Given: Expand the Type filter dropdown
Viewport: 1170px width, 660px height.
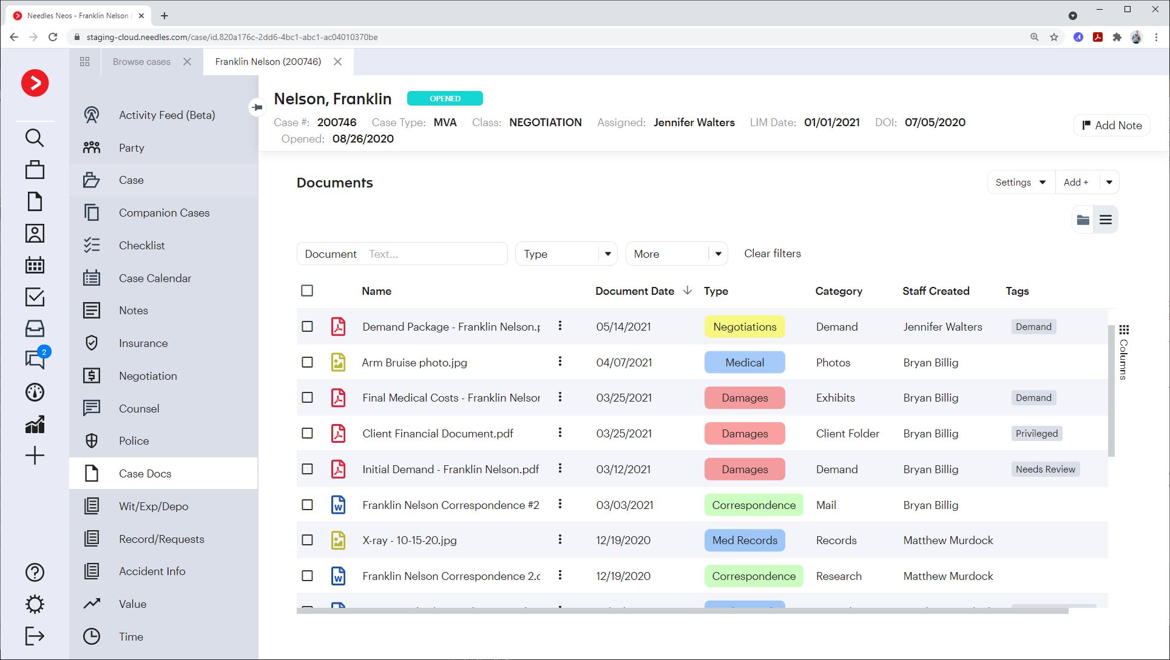Looking at the screenshot, I should pos(607,254).
